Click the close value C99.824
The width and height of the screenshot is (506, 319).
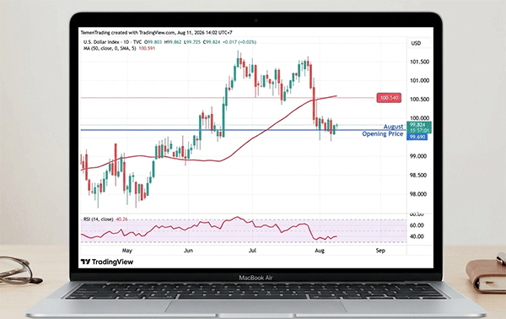212,42
